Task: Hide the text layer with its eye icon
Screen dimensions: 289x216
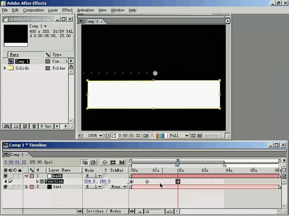Action: [x=5, y=187]
